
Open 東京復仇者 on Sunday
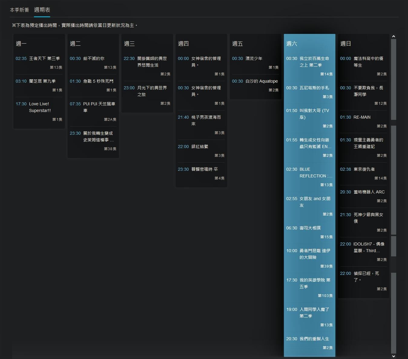point(364,169)
